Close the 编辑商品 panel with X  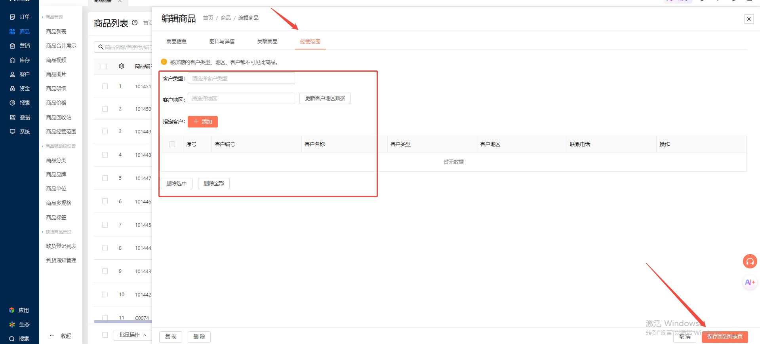[x=749, y=19]
